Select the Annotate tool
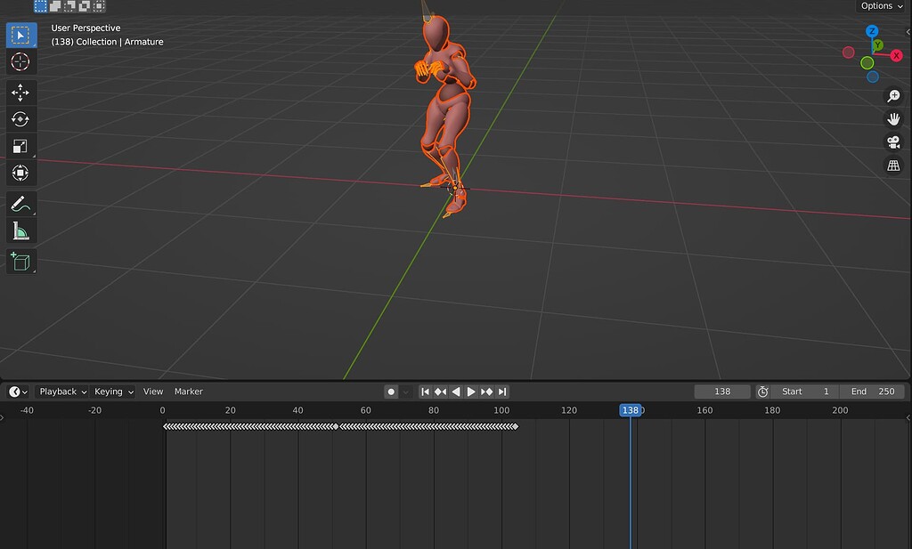This screenshot has height=549, width=912. click(20, 203)
